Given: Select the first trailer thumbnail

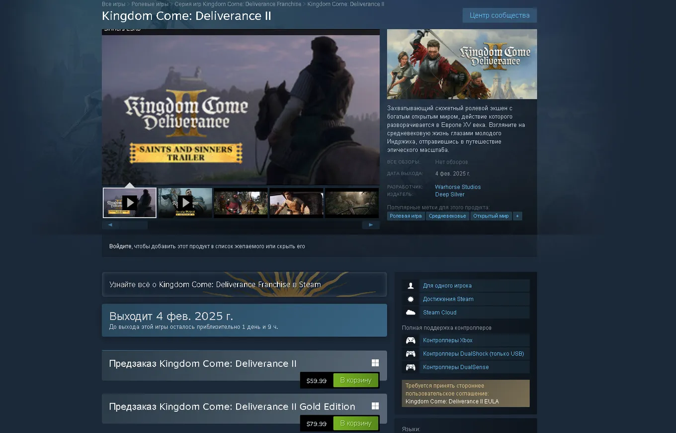Looking at the screenshot, I should [130, 202].
